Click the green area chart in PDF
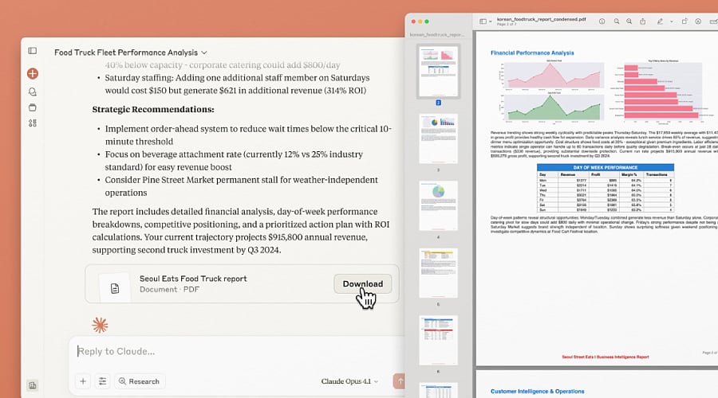 tap(551, 107)
